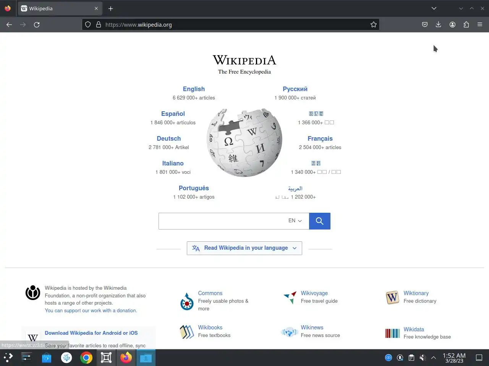
Task: Open Português Wikipedia
Action: (x=194, y=188)
